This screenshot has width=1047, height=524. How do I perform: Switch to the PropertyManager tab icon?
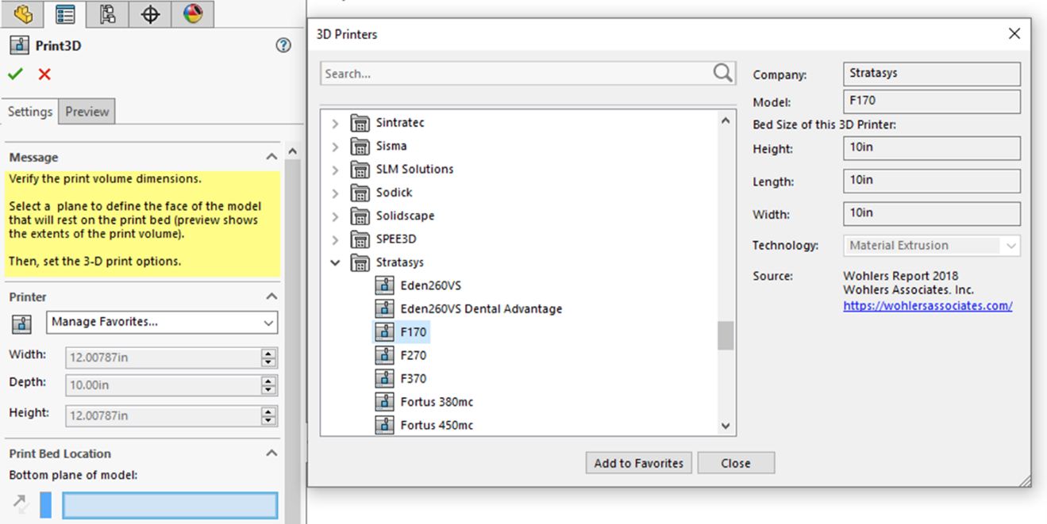[x=65, y=14]
